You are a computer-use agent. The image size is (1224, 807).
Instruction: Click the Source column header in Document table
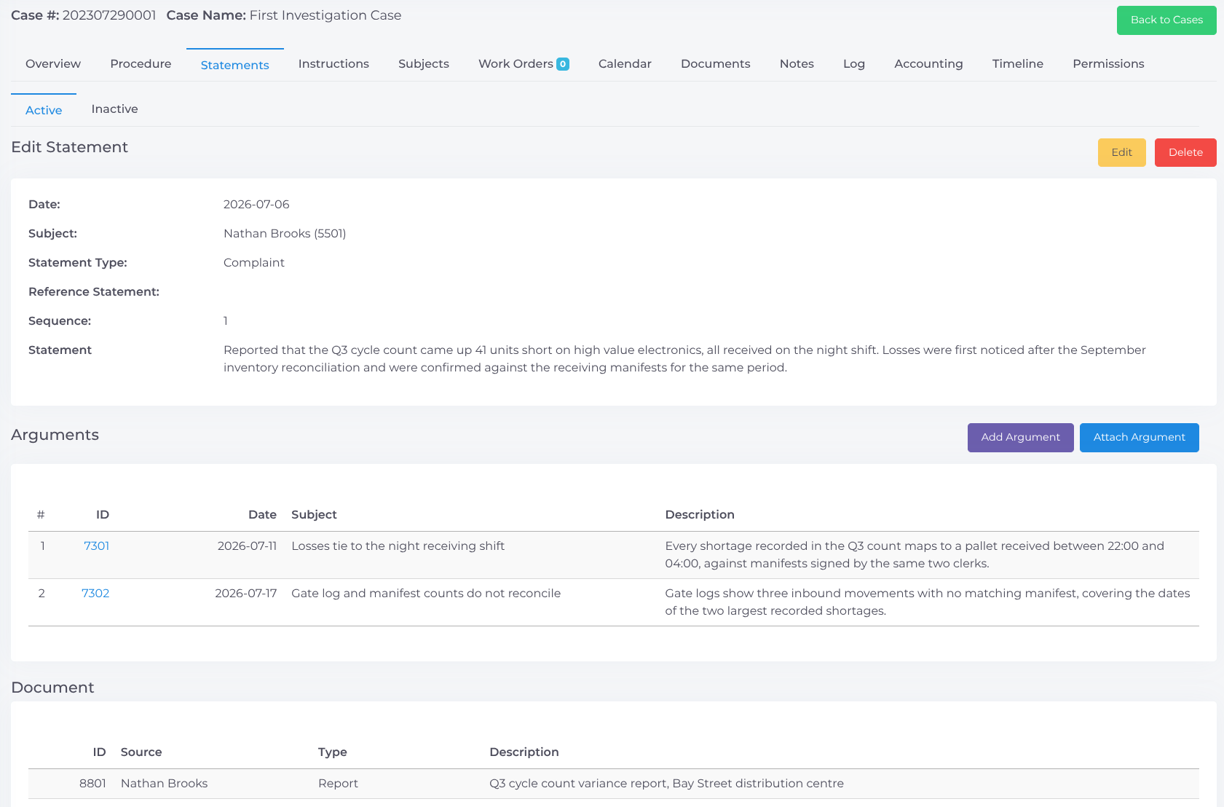pyautogui.click(x=141, y=752)
